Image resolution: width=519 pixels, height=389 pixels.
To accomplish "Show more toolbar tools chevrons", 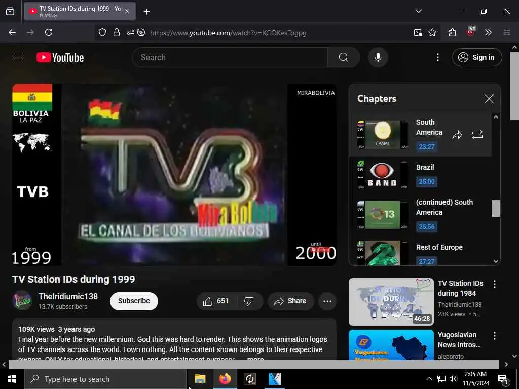I will (x=488, y=32).
